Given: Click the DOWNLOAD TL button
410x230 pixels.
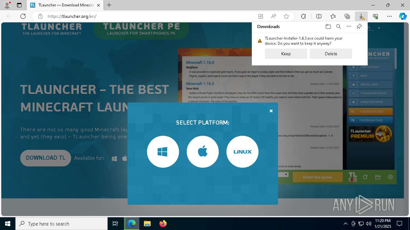Looking at the screenshot, I should point(45,158).
